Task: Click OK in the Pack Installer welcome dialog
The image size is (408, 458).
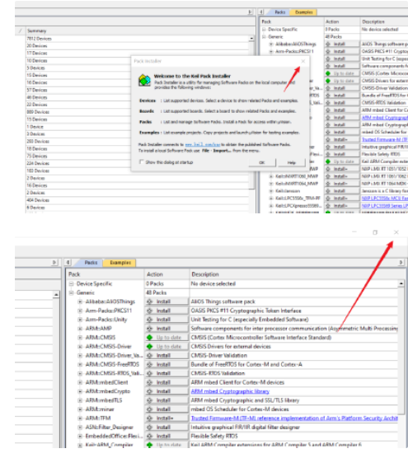Action: [x=262, y=163]
